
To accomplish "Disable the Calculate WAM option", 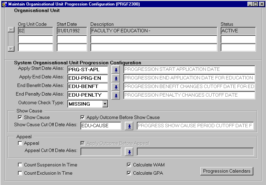I will point(129,165).
